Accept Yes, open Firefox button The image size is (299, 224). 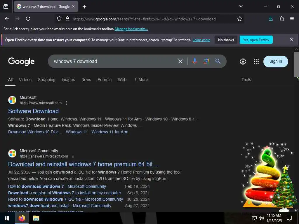click(x=256, y=40)
